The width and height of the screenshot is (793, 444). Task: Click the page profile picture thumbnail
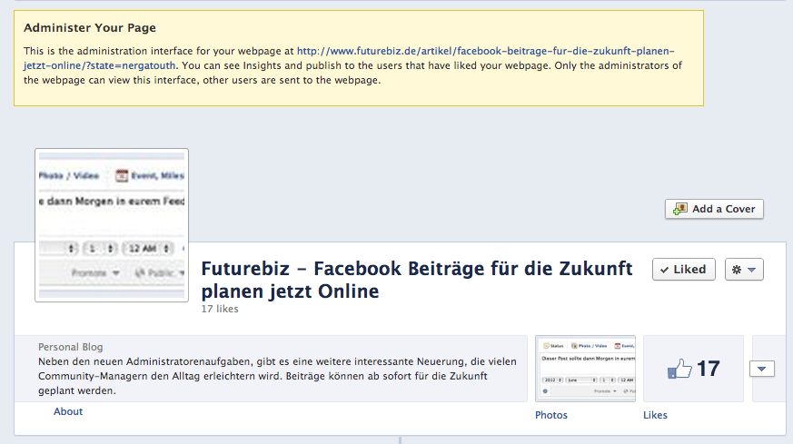[x=112, y=225]
